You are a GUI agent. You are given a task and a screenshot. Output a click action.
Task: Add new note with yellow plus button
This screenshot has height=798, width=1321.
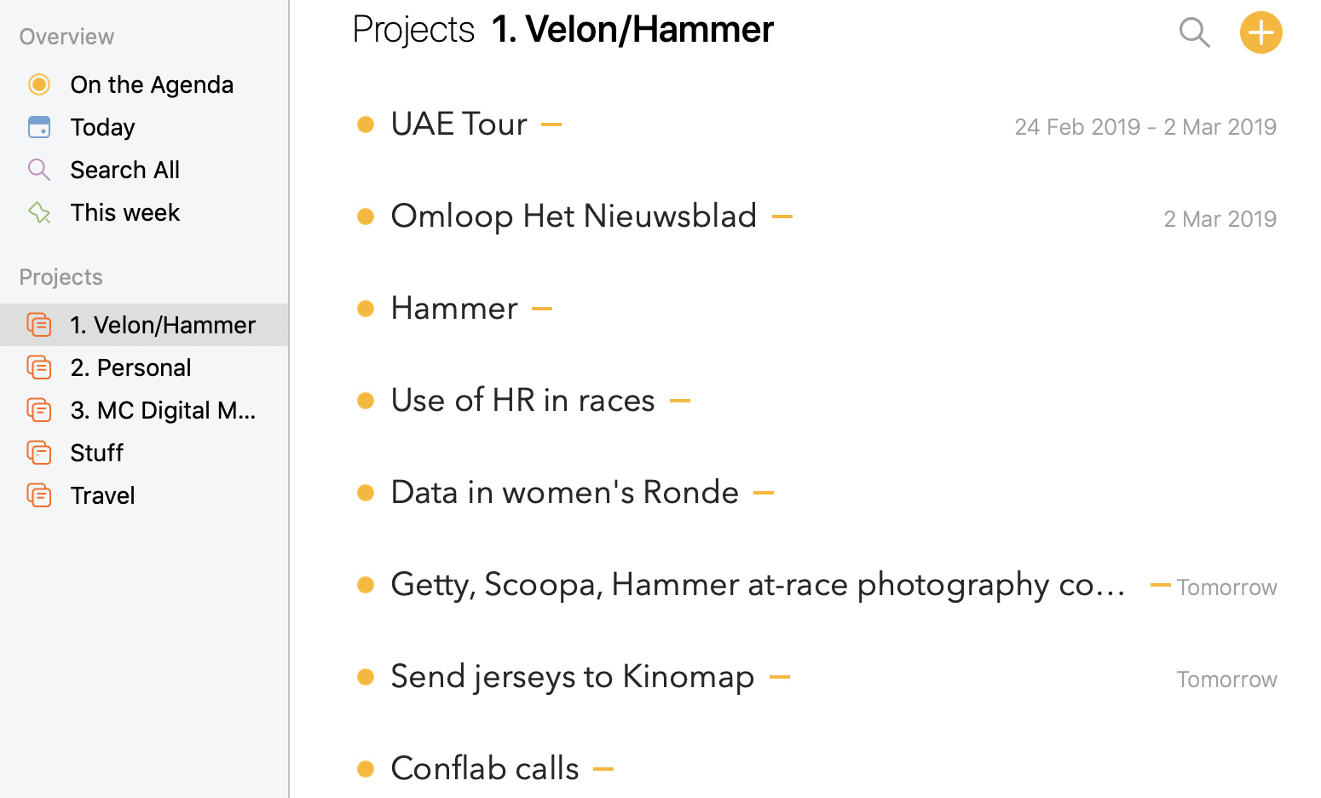pyautogui.click(x=1261, y=32)
